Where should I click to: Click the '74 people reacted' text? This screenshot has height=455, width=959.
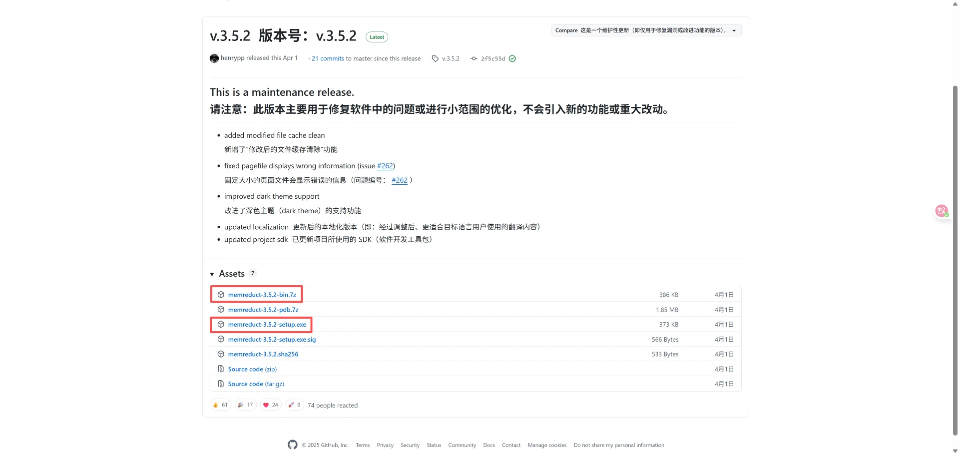(333, 406)
